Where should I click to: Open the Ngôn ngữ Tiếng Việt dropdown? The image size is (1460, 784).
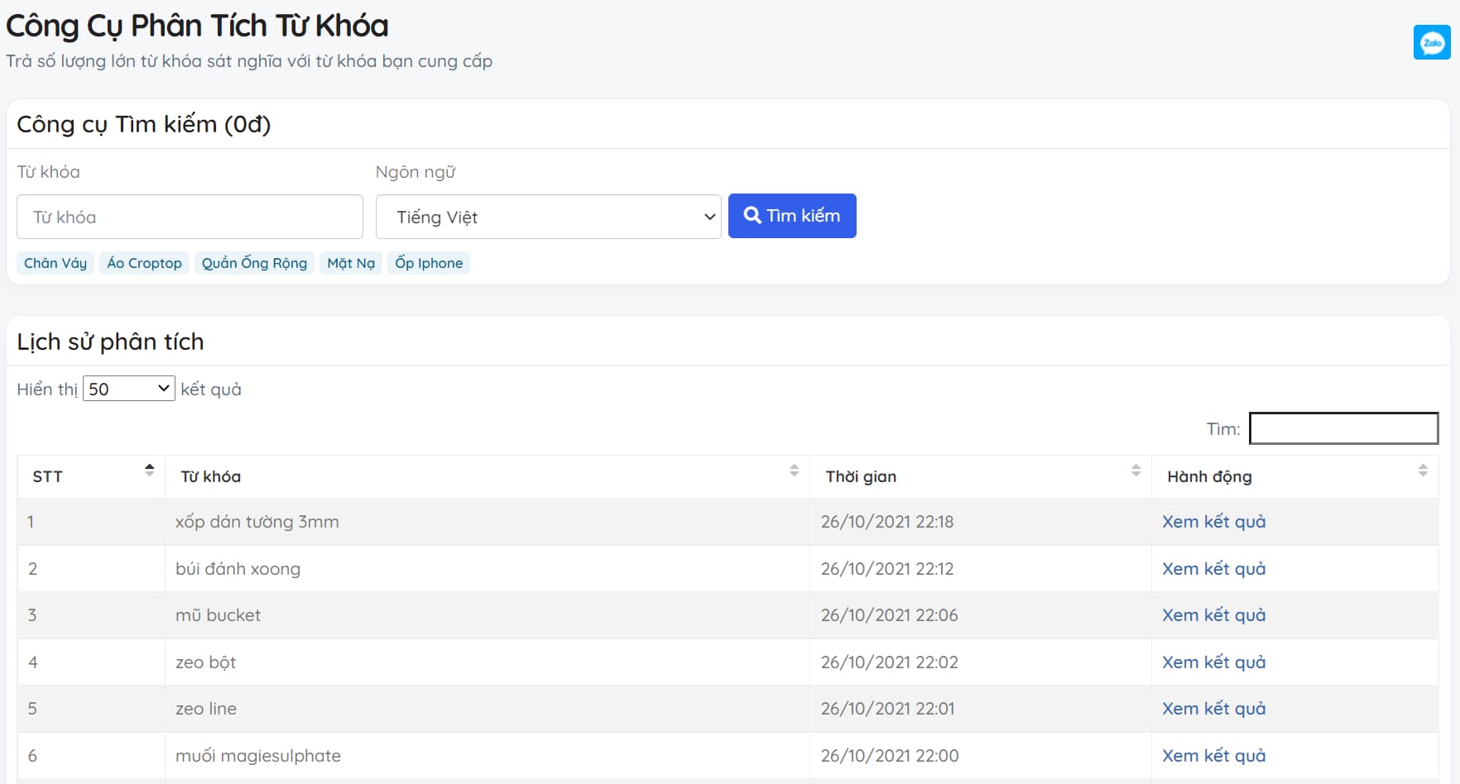click(548, 217)
